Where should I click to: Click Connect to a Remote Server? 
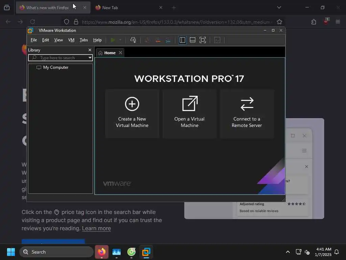pos(247,114)
